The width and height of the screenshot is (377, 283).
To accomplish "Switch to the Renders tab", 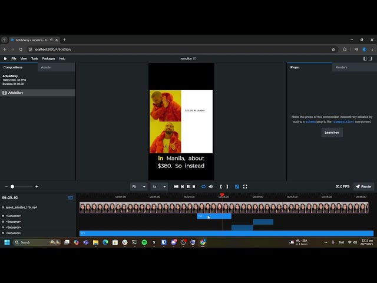I will (355, 67).
